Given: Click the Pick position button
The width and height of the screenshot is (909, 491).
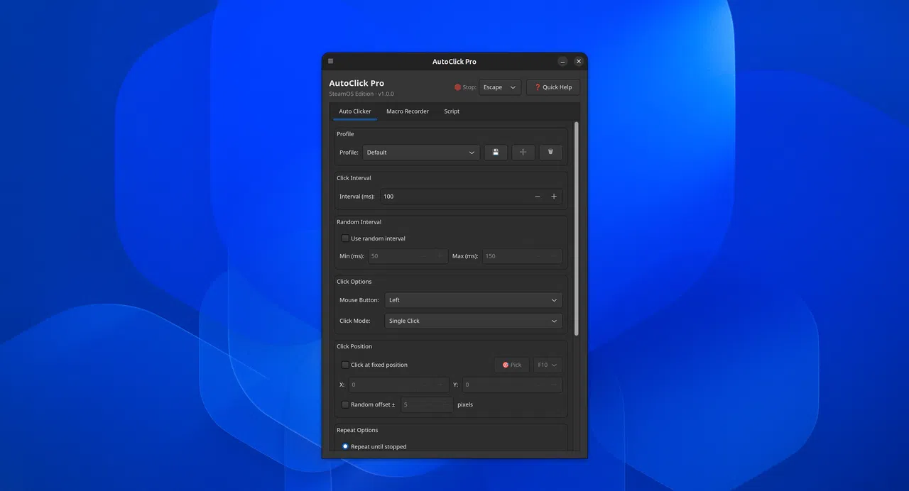Looking at the screenshot, I should (512, 365).
